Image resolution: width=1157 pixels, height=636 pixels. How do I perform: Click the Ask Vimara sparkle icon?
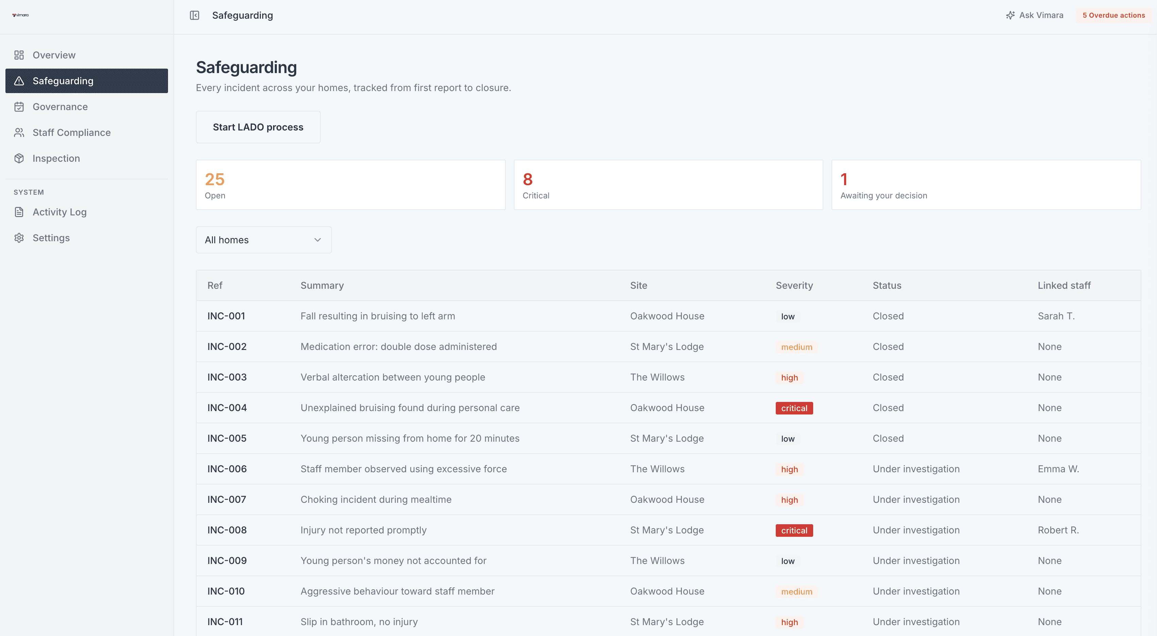1010,15
